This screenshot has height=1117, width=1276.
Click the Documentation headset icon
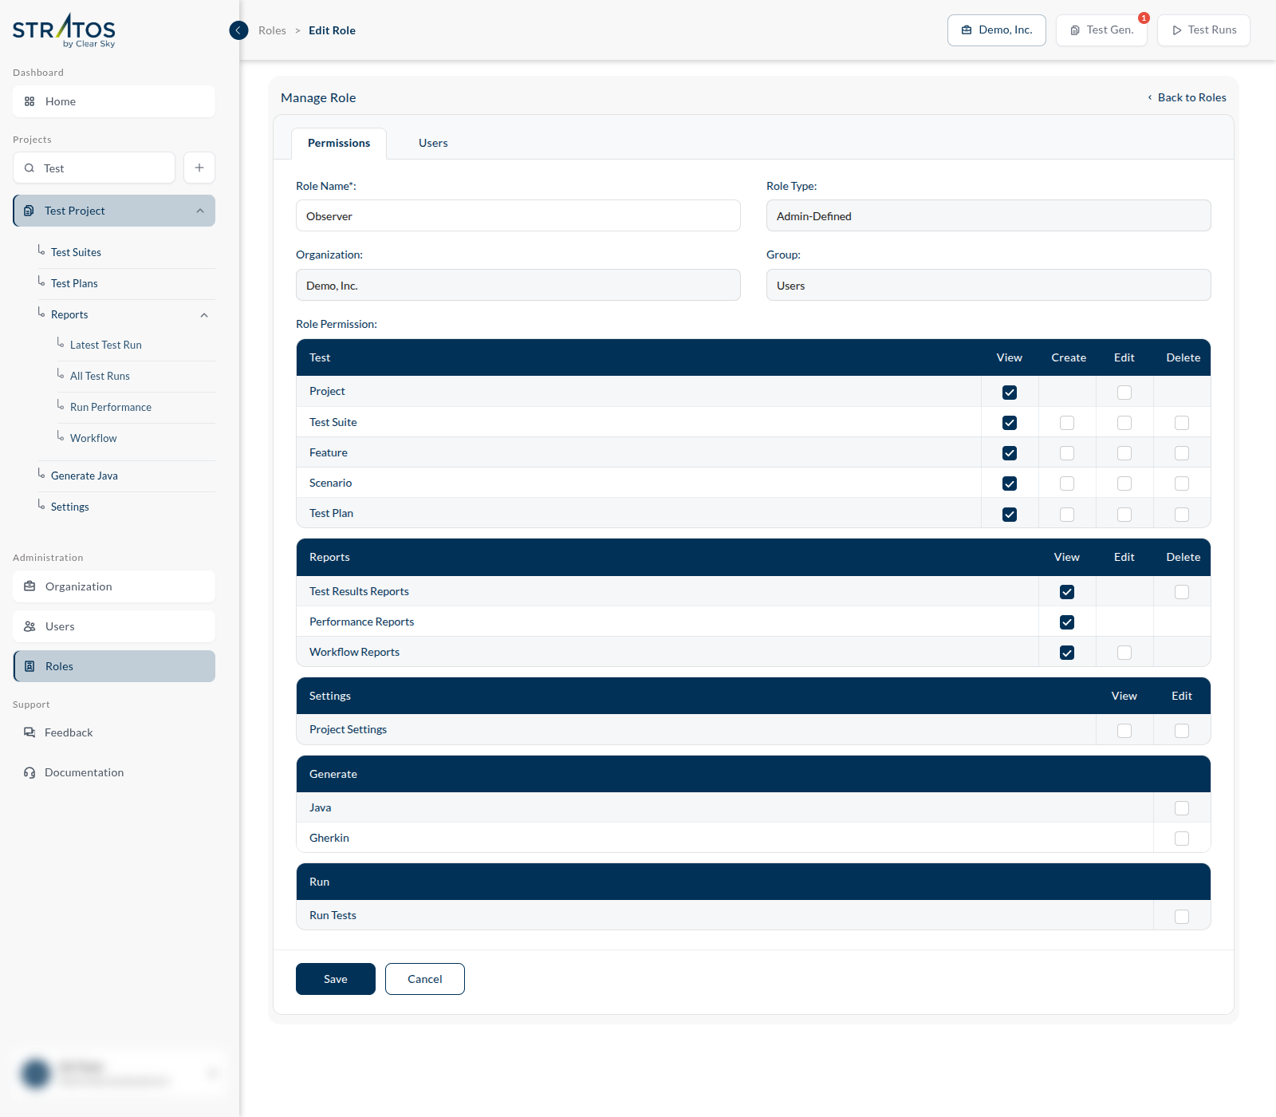pyautogui.click(x=30, y=772)
